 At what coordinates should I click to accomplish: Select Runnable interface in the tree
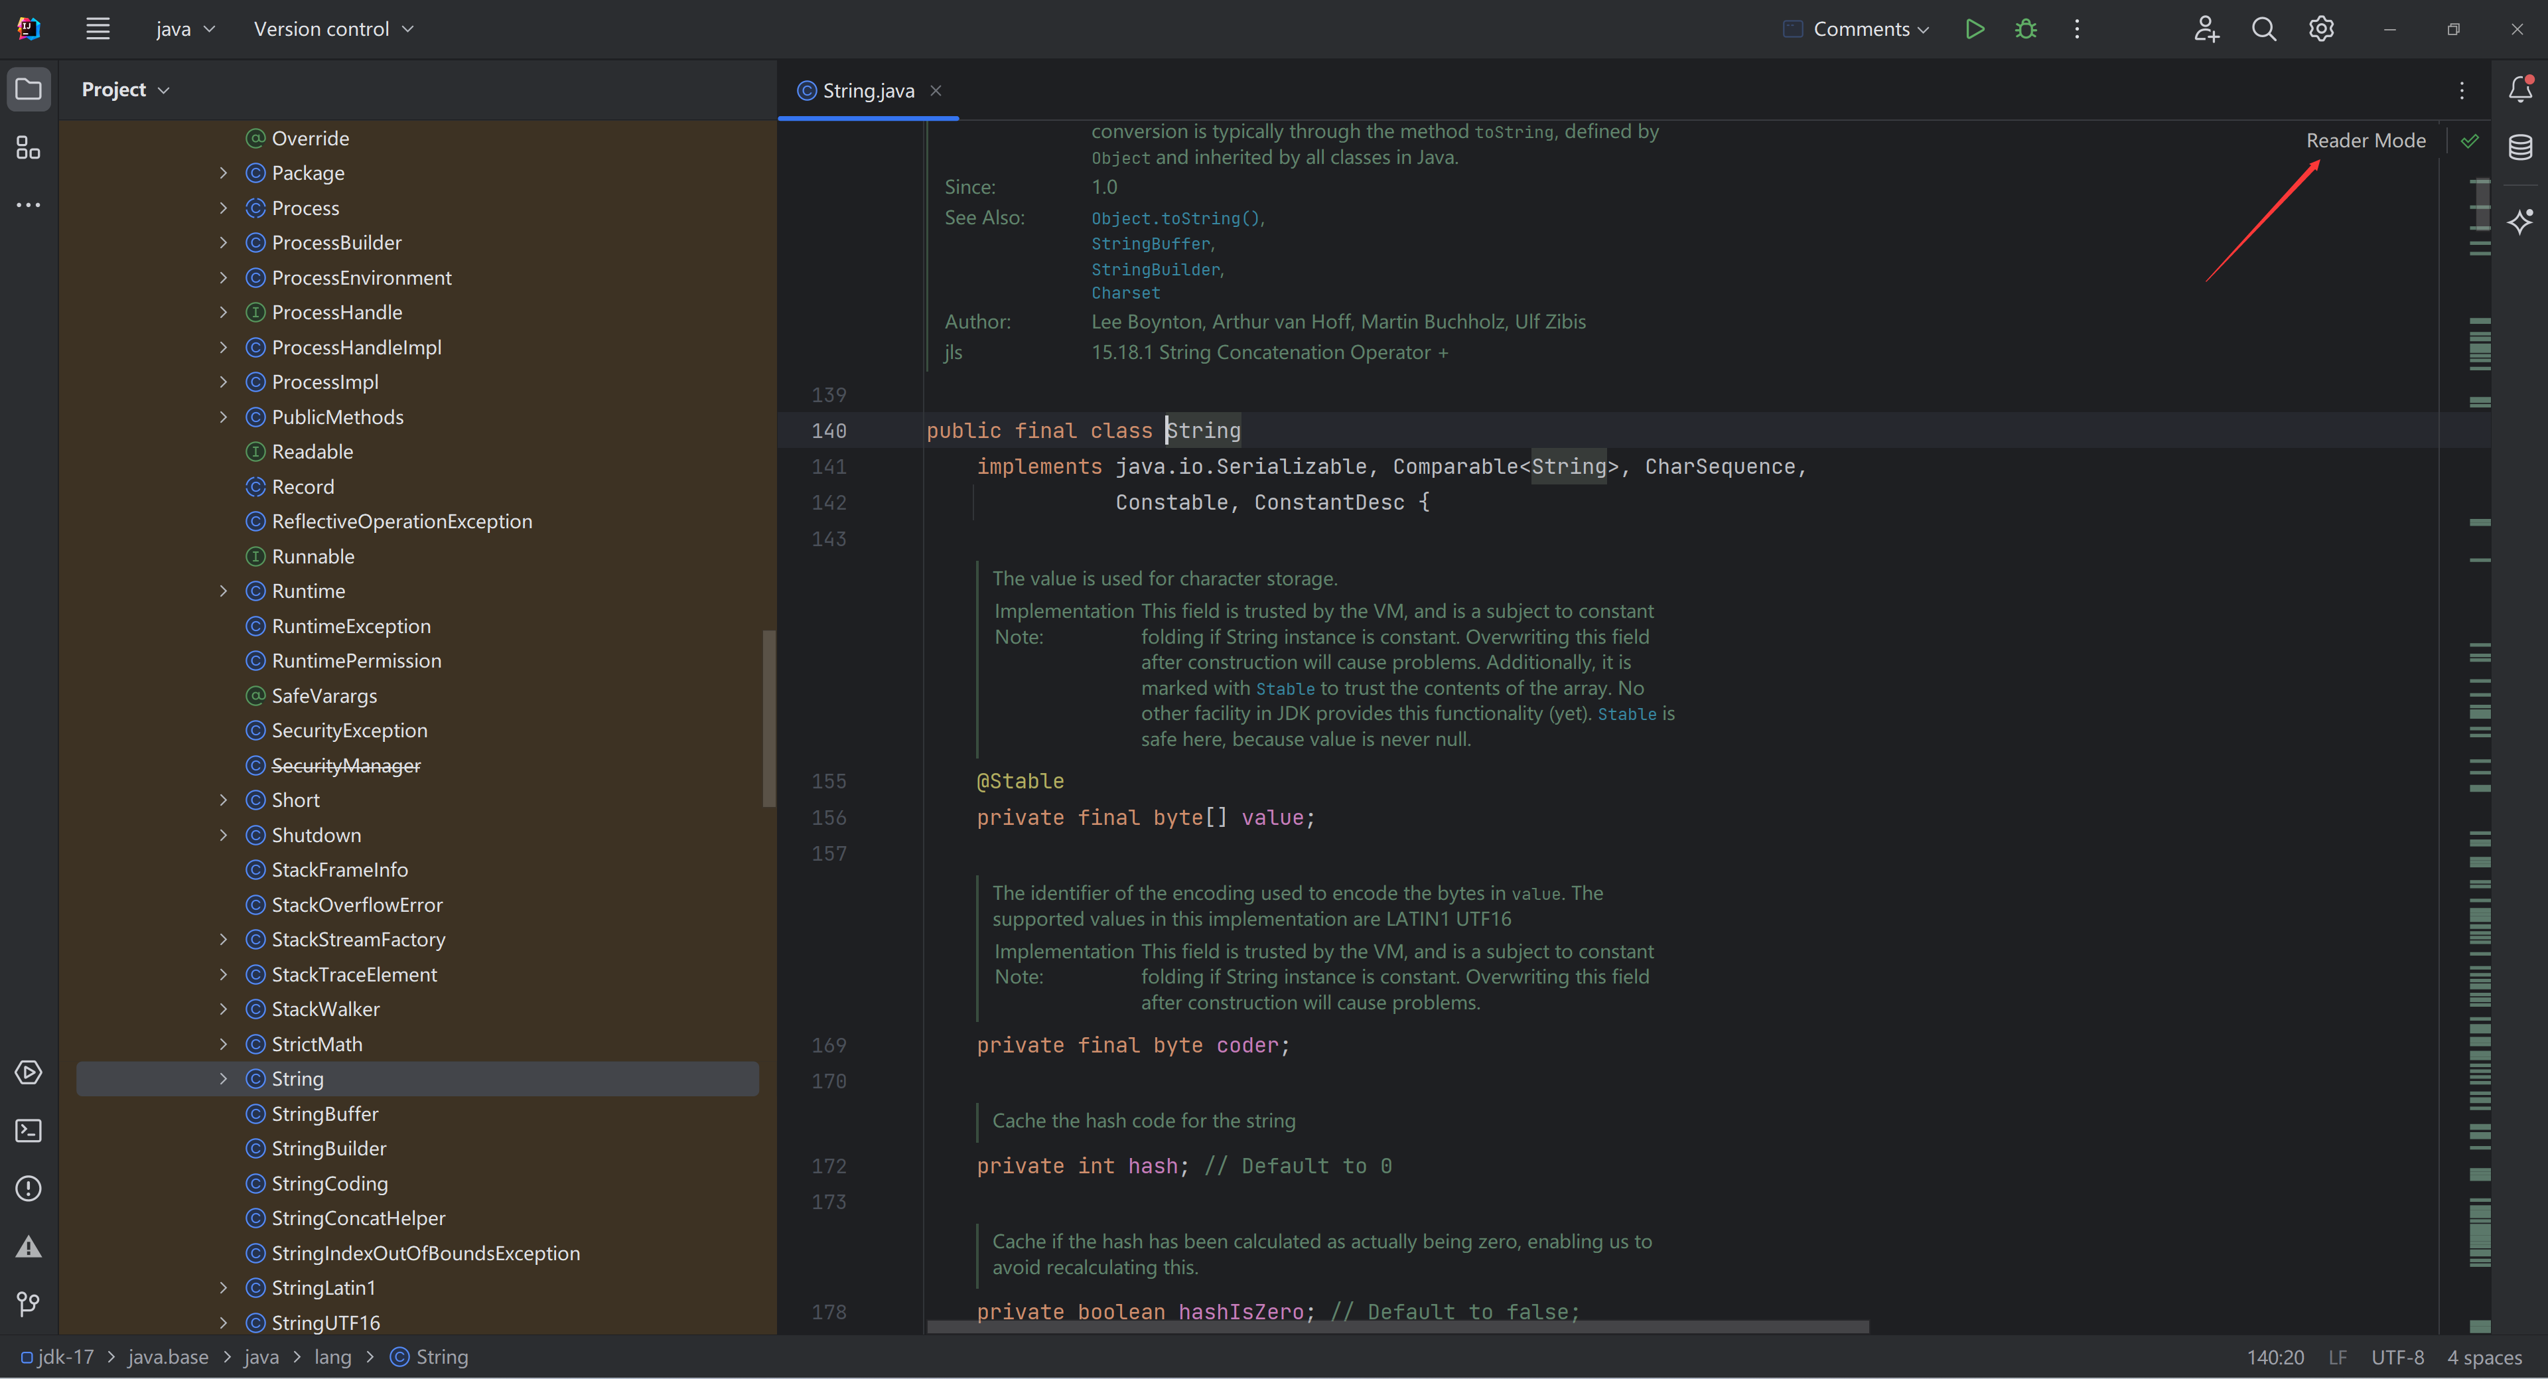click(x=313, y=556)
